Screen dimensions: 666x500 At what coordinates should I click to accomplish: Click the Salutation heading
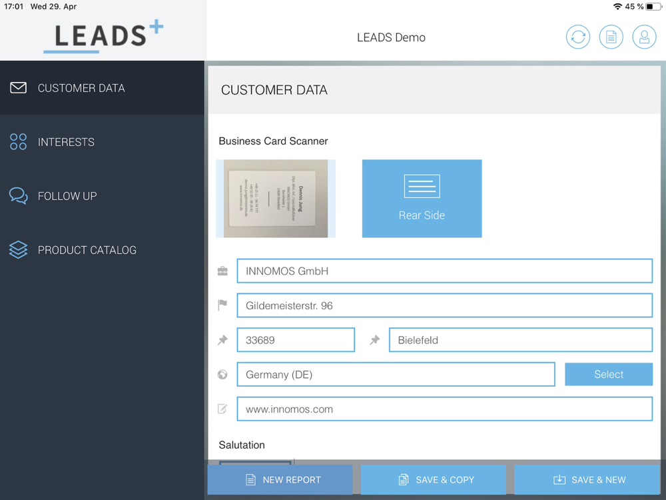click(242, 445)
